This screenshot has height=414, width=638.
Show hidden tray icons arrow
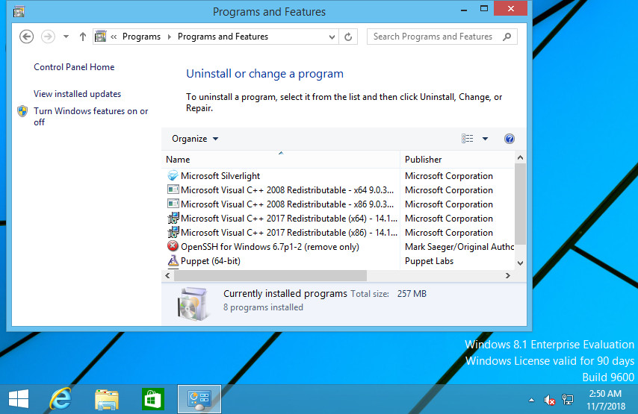point(531,400)
